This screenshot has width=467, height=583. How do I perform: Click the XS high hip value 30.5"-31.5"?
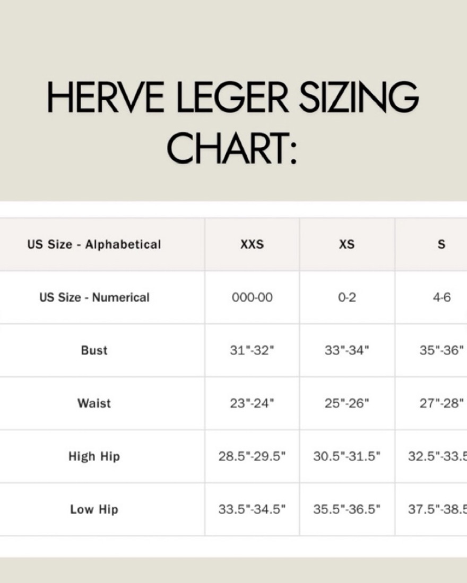coord(347,456)
